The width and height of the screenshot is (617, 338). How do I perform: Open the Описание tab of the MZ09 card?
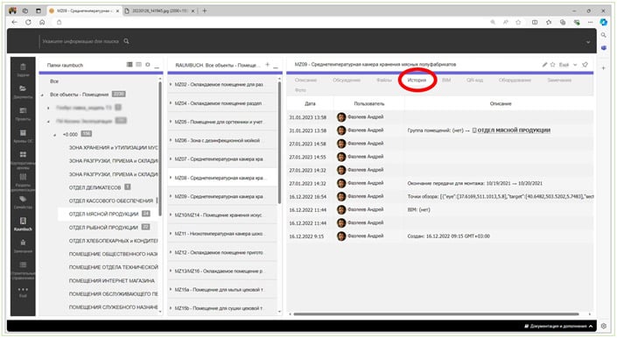(305, 80)
